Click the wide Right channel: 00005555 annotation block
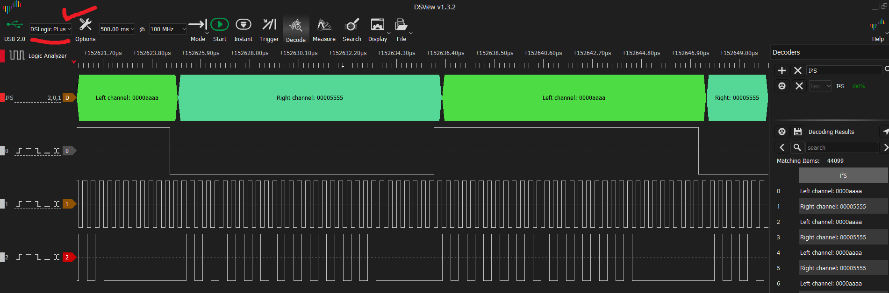The image size is (889, 293). click(x=310, y=98)
